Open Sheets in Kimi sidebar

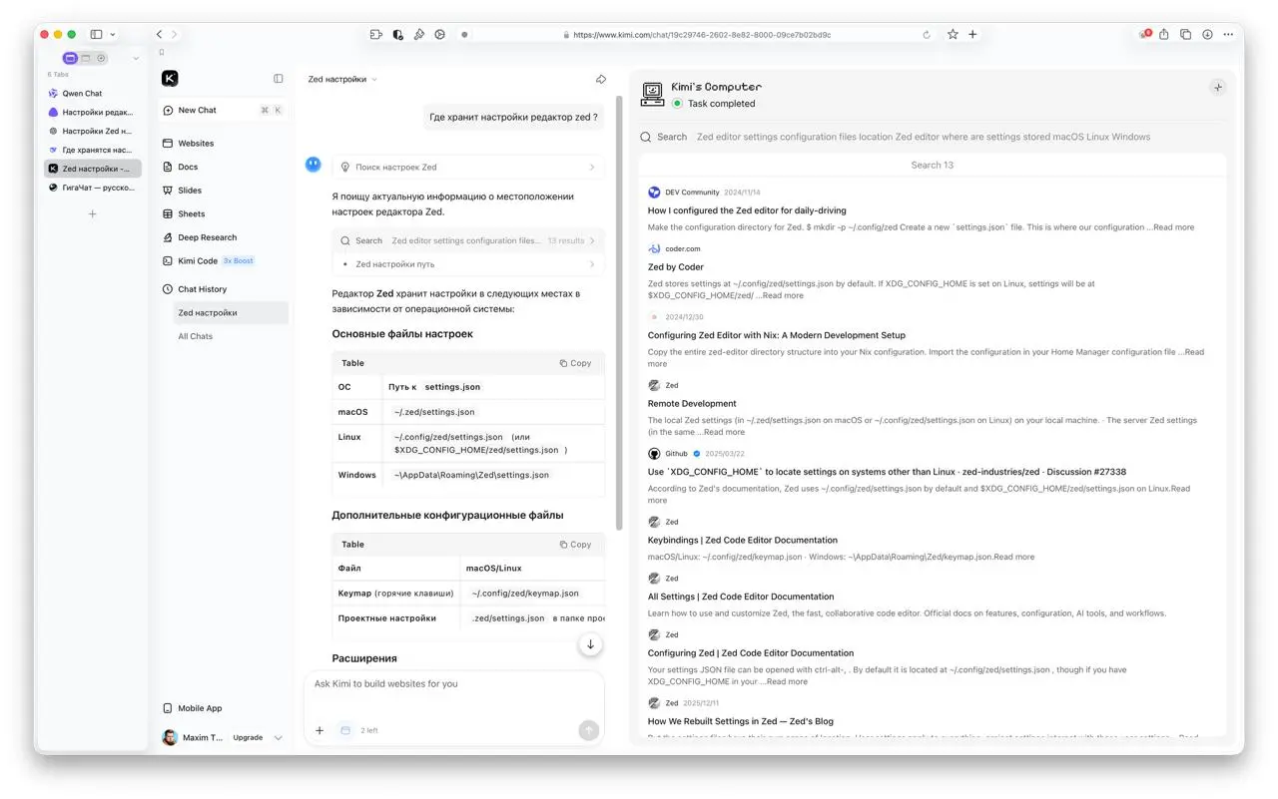[x=223, y=213]
